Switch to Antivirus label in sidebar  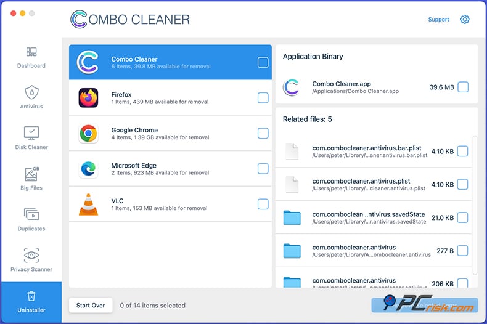31,107
